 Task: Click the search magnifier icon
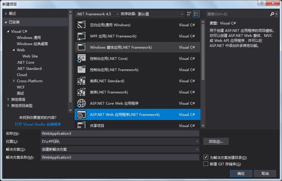[x=272, y=14]
